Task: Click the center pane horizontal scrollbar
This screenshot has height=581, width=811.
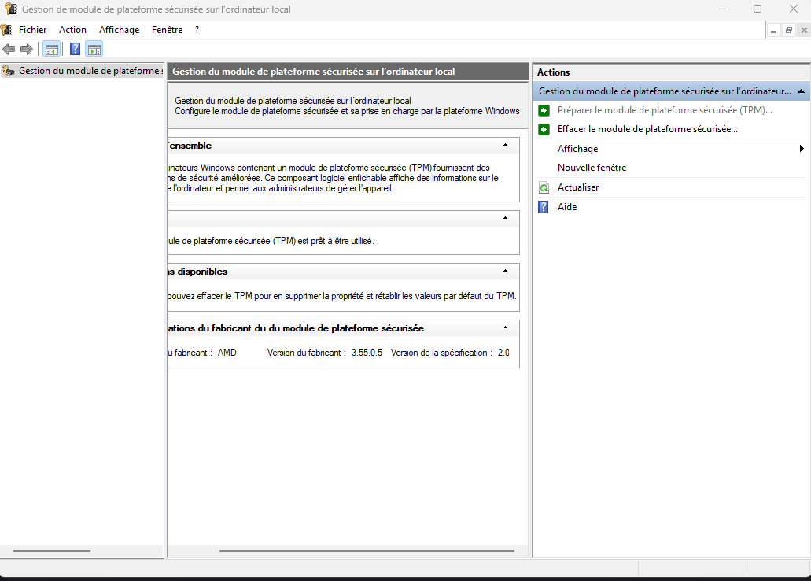Action: click(367, 551)
